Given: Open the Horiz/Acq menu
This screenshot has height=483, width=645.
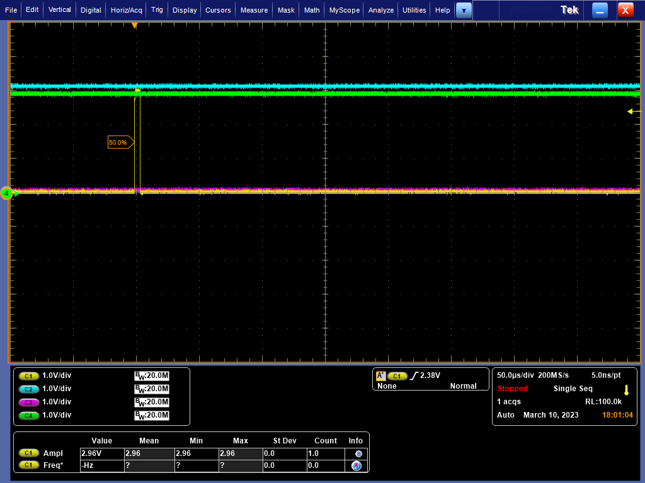Looking at the screenshot, I should click(127, 10).
